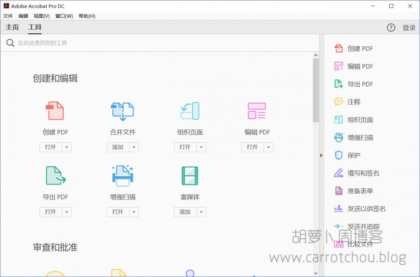Click the 登录 sign-in link

[x=409, y=28]
